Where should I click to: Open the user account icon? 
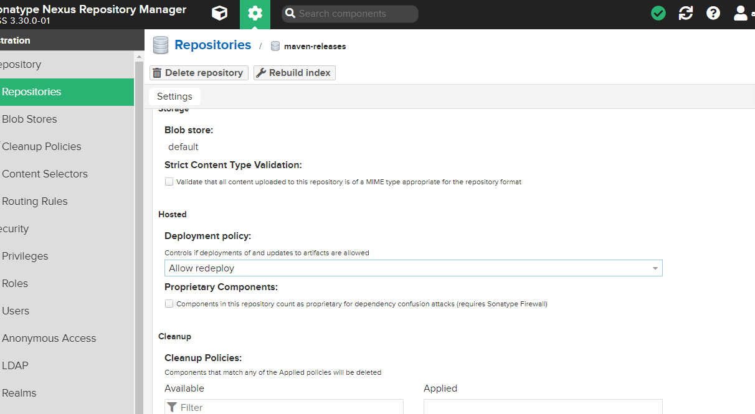[x=741, y=13]
